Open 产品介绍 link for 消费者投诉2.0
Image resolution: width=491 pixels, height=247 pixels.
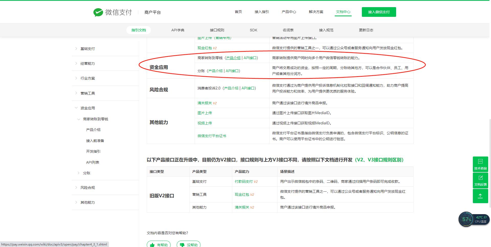(x=231, y=88)
